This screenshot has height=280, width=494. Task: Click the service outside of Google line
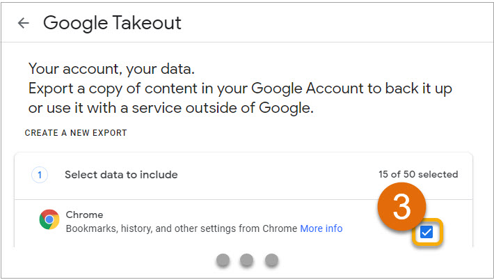pyautogui.click(x=171, y=108)
